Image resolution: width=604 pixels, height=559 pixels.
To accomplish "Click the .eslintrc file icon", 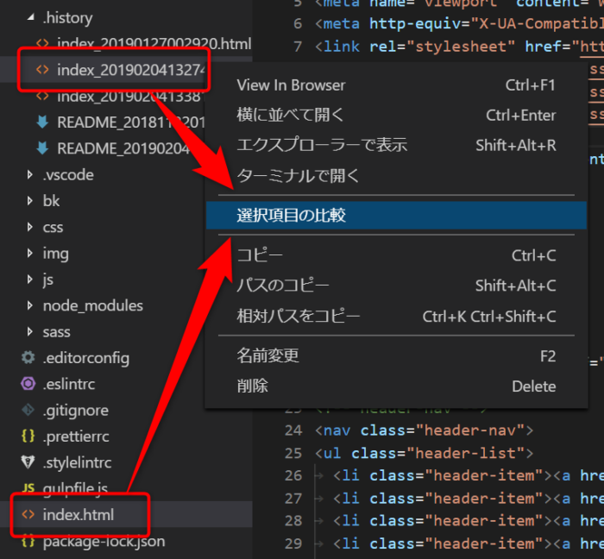I will (28, 384).
